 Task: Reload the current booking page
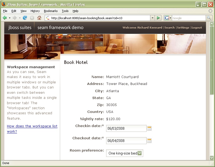pos(25,18)
